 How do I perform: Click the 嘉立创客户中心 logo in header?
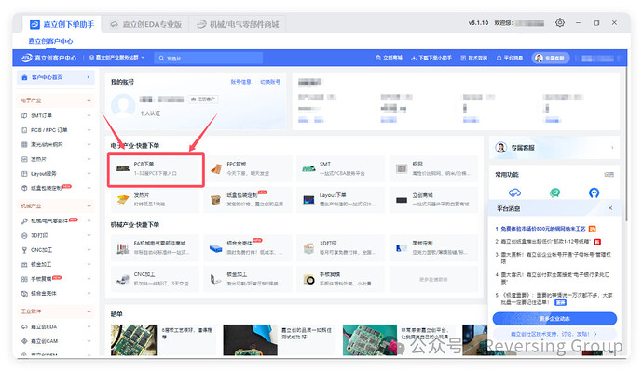click(x=48, y=58)
